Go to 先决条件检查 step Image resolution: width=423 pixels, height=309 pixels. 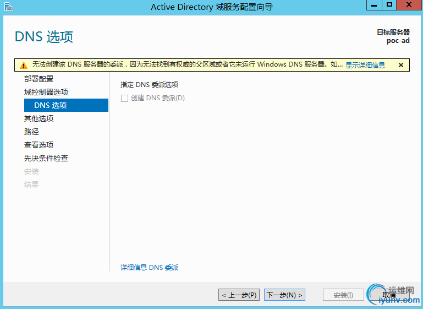tap(46, 158)
